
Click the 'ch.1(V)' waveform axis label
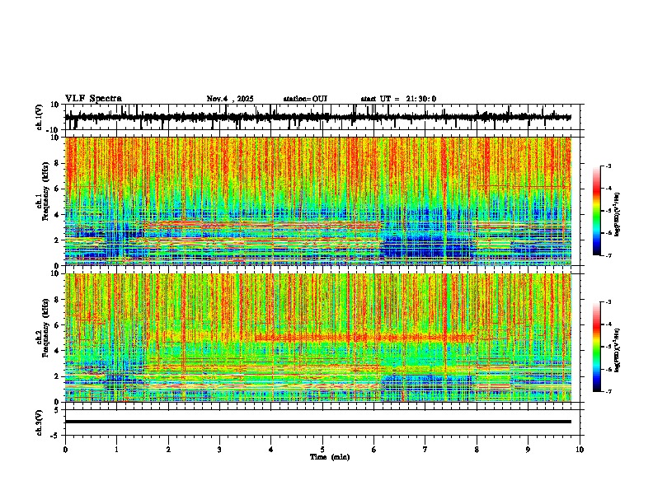point(40,117)
